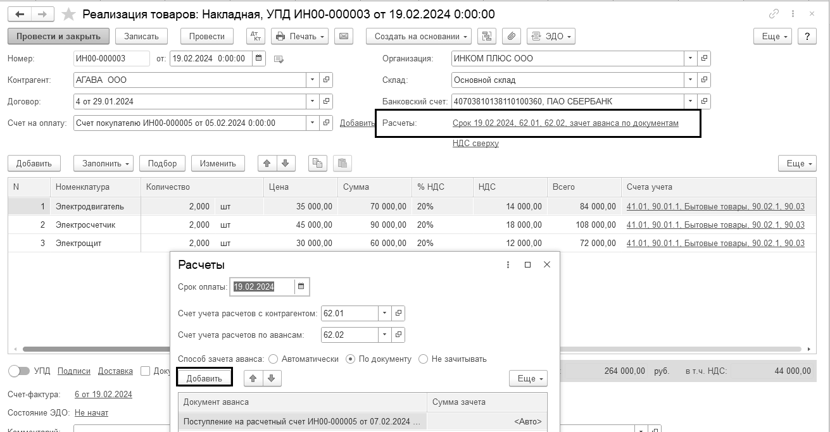Show document postings (Дт/Кт icon)
830x432 pixels.
pyautogui.click(x=256, y=36)
